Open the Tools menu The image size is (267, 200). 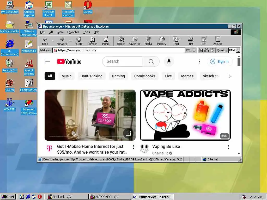pyautogui.click(x=87, y=32)
